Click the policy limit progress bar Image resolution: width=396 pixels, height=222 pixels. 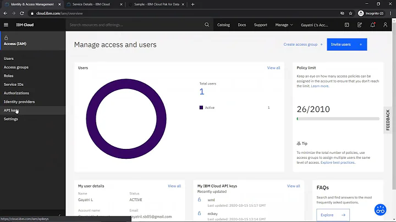point(338,119)
